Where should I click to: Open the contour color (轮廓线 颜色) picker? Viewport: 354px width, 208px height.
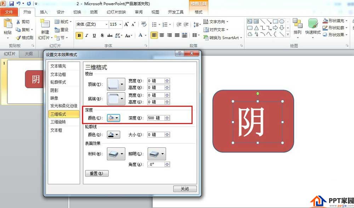[113, 135]
